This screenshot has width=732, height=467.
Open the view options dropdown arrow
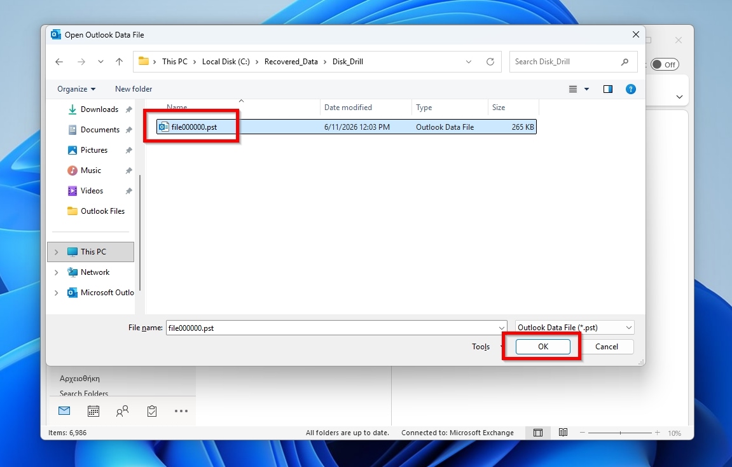(x=587, y=89)
